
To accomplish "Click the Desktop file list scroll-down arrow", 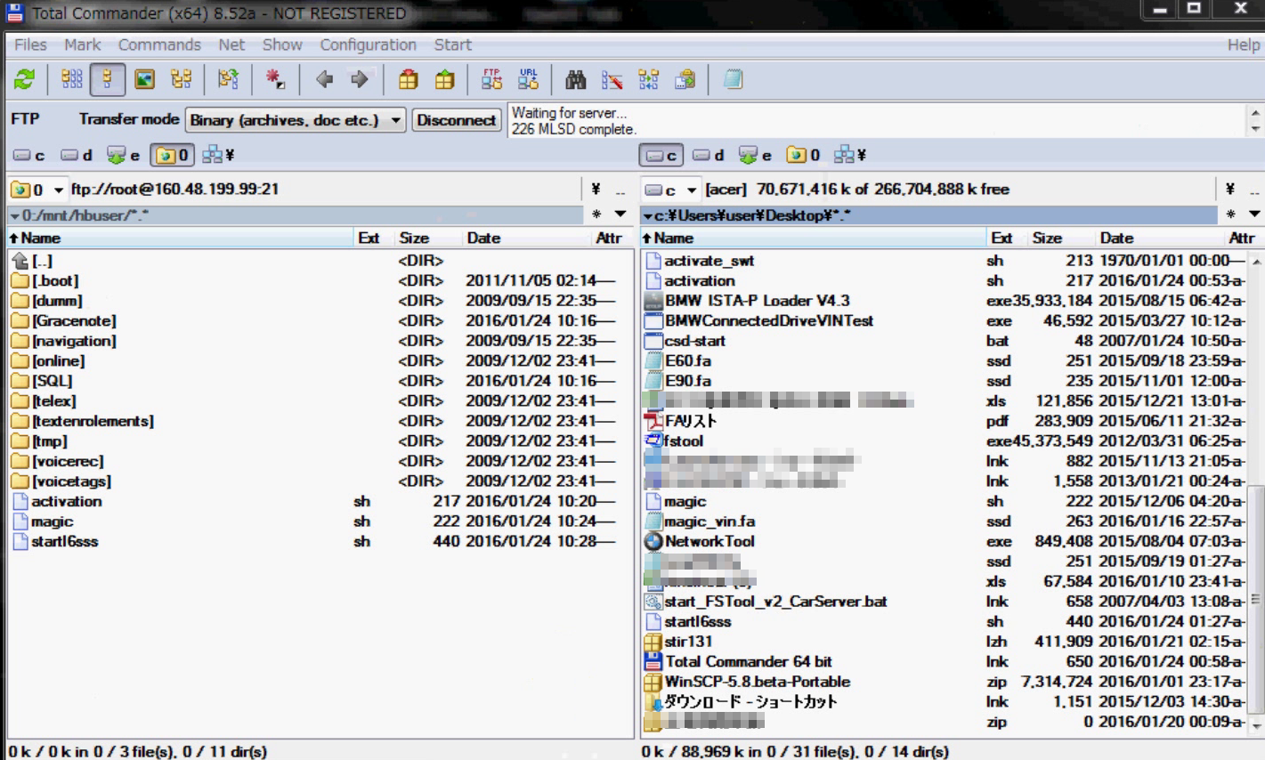I will 1256,726.
